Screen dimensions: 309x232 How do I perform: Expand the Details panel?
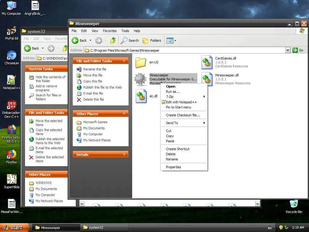(124, 154)
